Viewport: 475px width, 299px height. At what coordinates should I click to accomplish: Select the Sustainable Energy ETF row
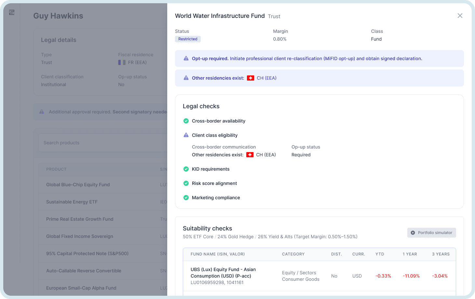(x=72, y=202)
